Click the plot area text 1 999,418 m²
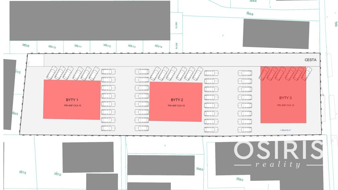 coord(285,130)
